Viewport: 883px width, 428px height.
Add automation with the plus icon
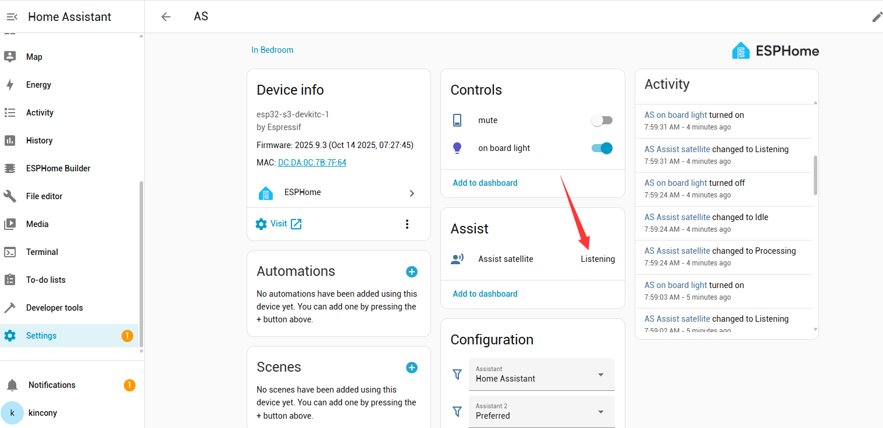(411, 272)
